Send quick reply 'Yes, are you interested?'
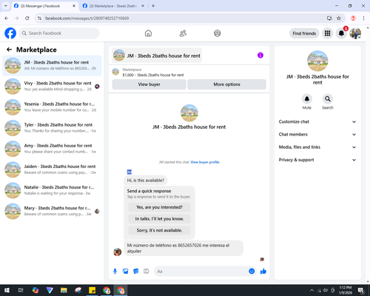 pos(159,207)
